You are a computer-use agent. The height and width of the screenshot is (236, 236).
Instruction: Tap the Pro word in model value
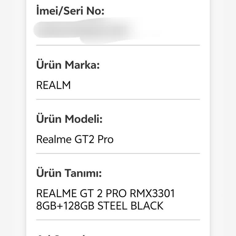(x=105, y=139)
